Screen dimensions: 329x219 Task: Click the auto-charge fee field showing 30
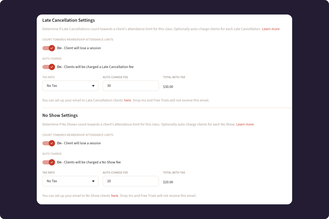(131, 86)
